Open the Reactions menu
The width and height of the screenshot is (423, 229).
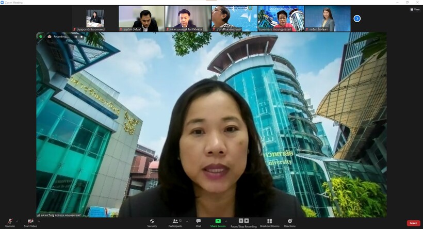point(290,223)
